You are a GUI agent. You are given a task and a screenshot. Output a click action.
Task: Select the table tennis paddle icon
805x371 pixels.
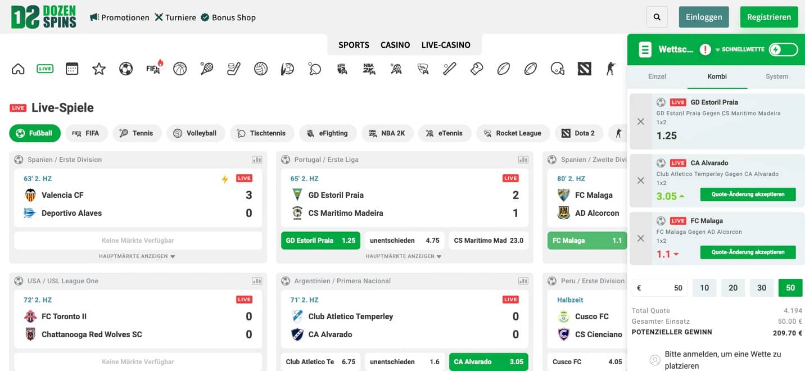click(315, 69)
